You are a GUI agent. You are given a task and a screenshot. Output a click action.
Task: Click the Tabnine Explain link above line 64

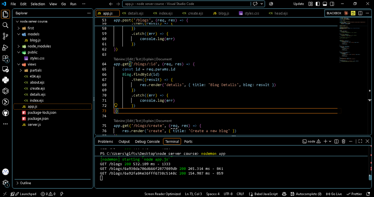149,59
